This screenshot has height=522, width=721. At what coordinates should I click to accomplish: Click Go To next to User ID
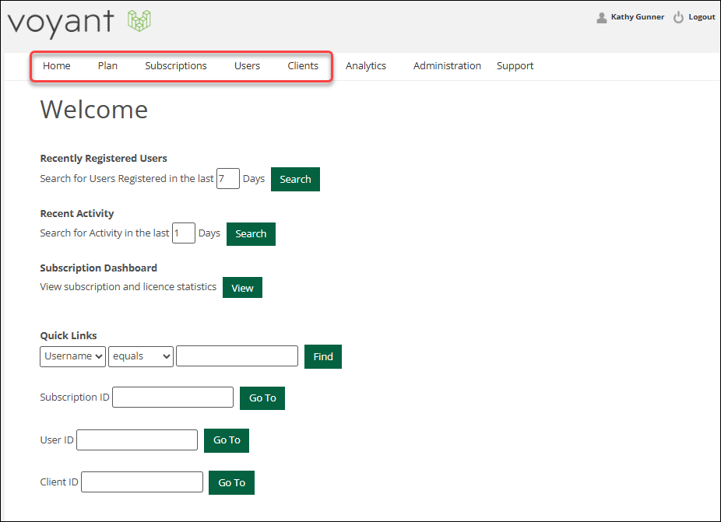227,440
